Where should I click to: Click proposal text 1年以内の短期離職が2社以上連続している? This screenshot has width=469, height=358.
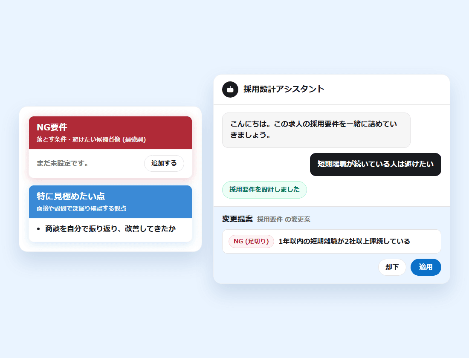coord(344,241)
